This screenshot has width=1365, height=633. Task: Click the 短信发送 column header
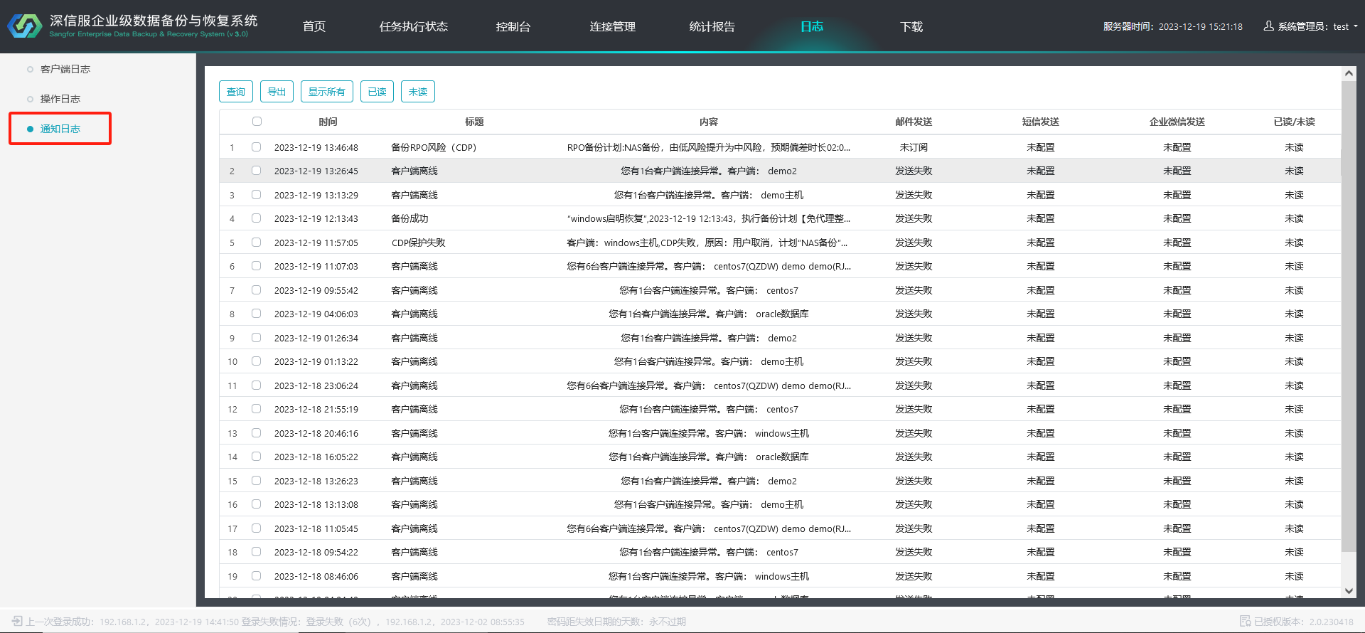1041,122
